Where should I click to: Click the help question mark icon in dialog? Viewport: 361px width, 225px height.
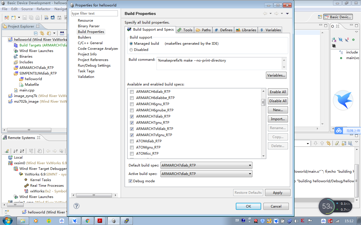76,206
